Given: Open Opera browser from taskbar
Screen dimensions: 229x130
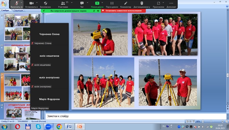Looking at the screenshot, I should [18, 127].
